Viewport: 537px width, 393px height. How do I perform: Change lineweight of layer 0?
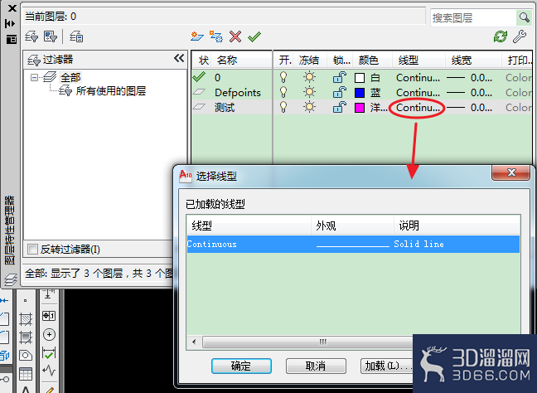pyautogui.click(x=470, y=78)
